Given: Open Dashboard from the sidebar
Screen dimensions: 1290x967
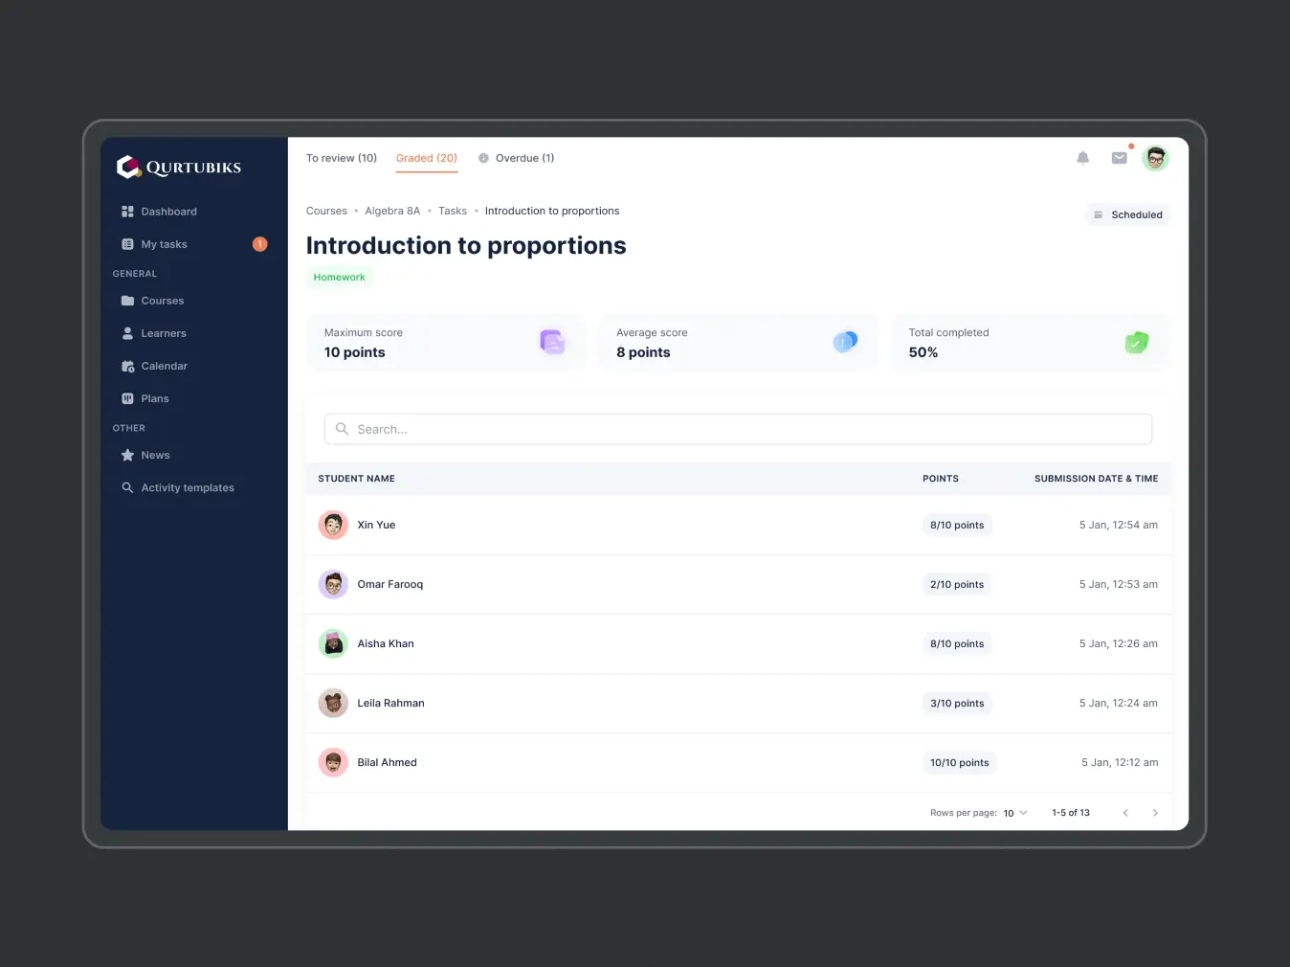Looking at the screenshot, I should [168, 212].
